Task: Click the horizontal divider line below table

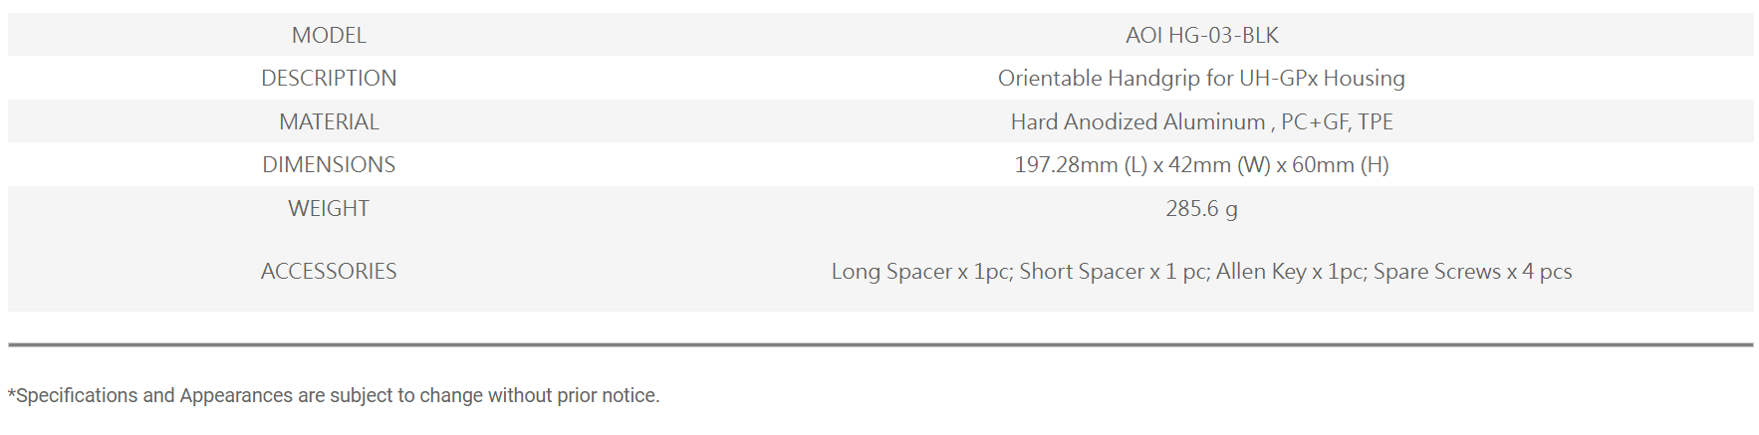Action: point(880,345)
